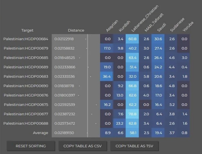Click COPY TABLE AS TSV button
This screenshot has height=154, width=202.
134,146
